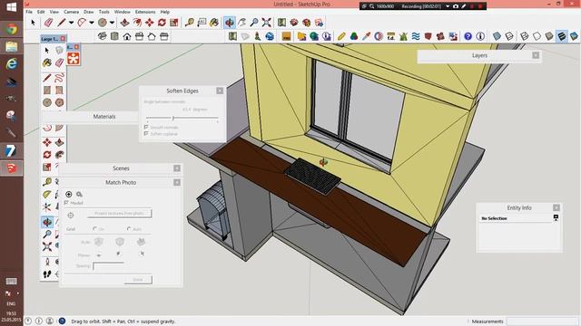This screenshot has width=581, height=326.
Task: Click Project textures from photo button
Action: pyautogui.click(x=119, y=214)
